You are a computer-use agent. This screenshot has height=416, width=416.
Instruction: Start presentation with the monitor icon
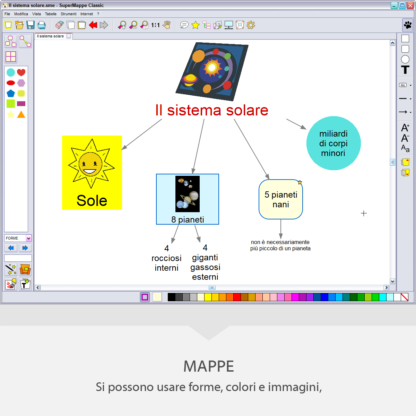tap(229, 25)
